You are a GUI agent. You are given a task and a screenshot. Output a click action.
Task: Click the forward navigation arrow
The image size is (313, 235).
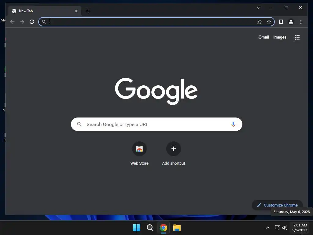22,22
